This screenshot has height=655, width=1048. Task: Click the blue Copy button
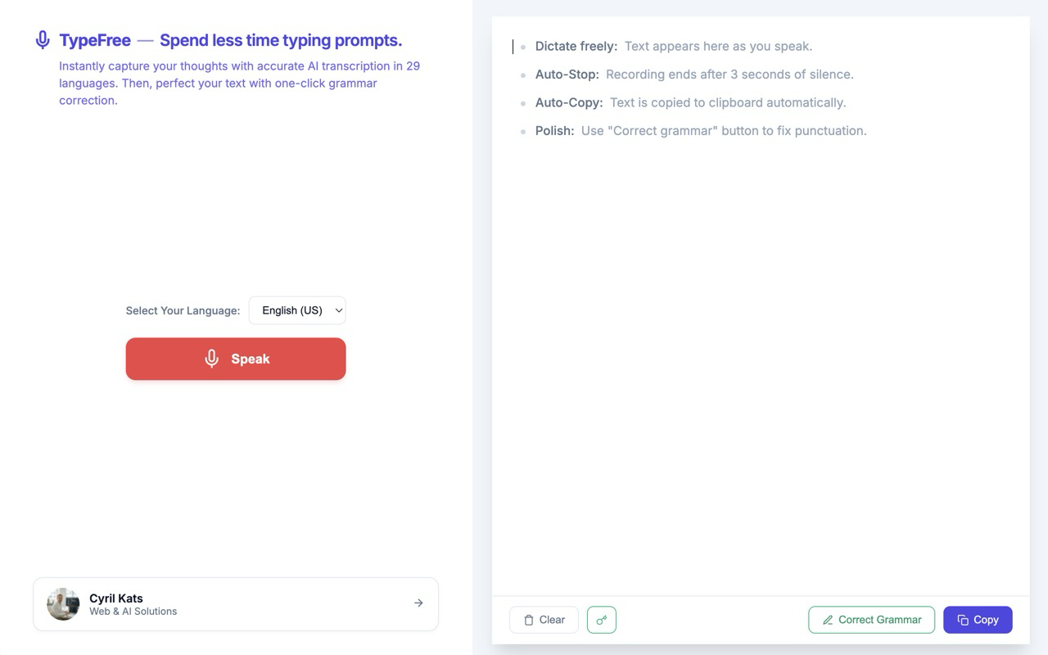click(978, 620)
